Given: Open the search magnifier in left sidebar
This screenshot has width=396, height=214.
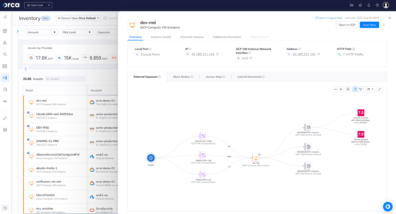Looking at the screenshot, I should [x=5, y=54].
